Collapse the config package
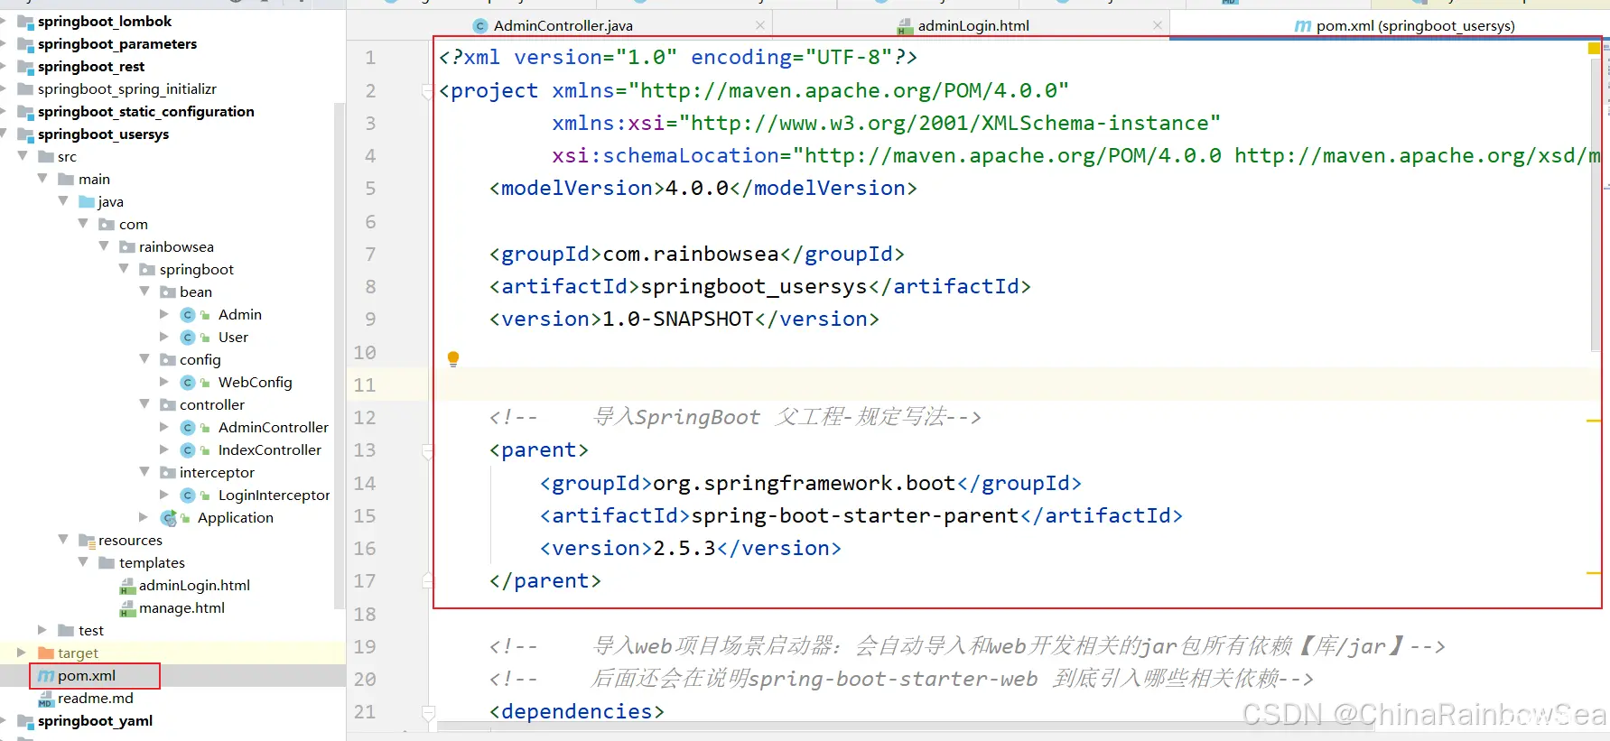Image resolution: width=1610 pixels, height=741 pixels. click(x=144, y=359)
